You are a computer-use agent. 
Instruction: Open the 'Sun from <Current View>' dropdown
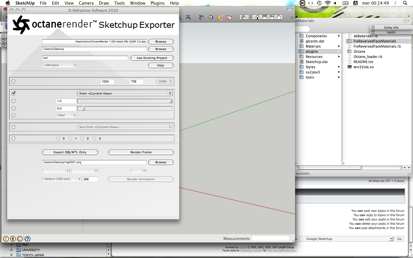[125, 127]
